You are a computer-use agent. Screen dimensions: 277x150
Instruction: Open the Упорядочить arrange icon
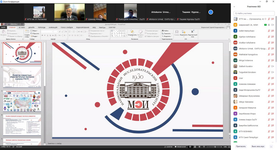132,32
